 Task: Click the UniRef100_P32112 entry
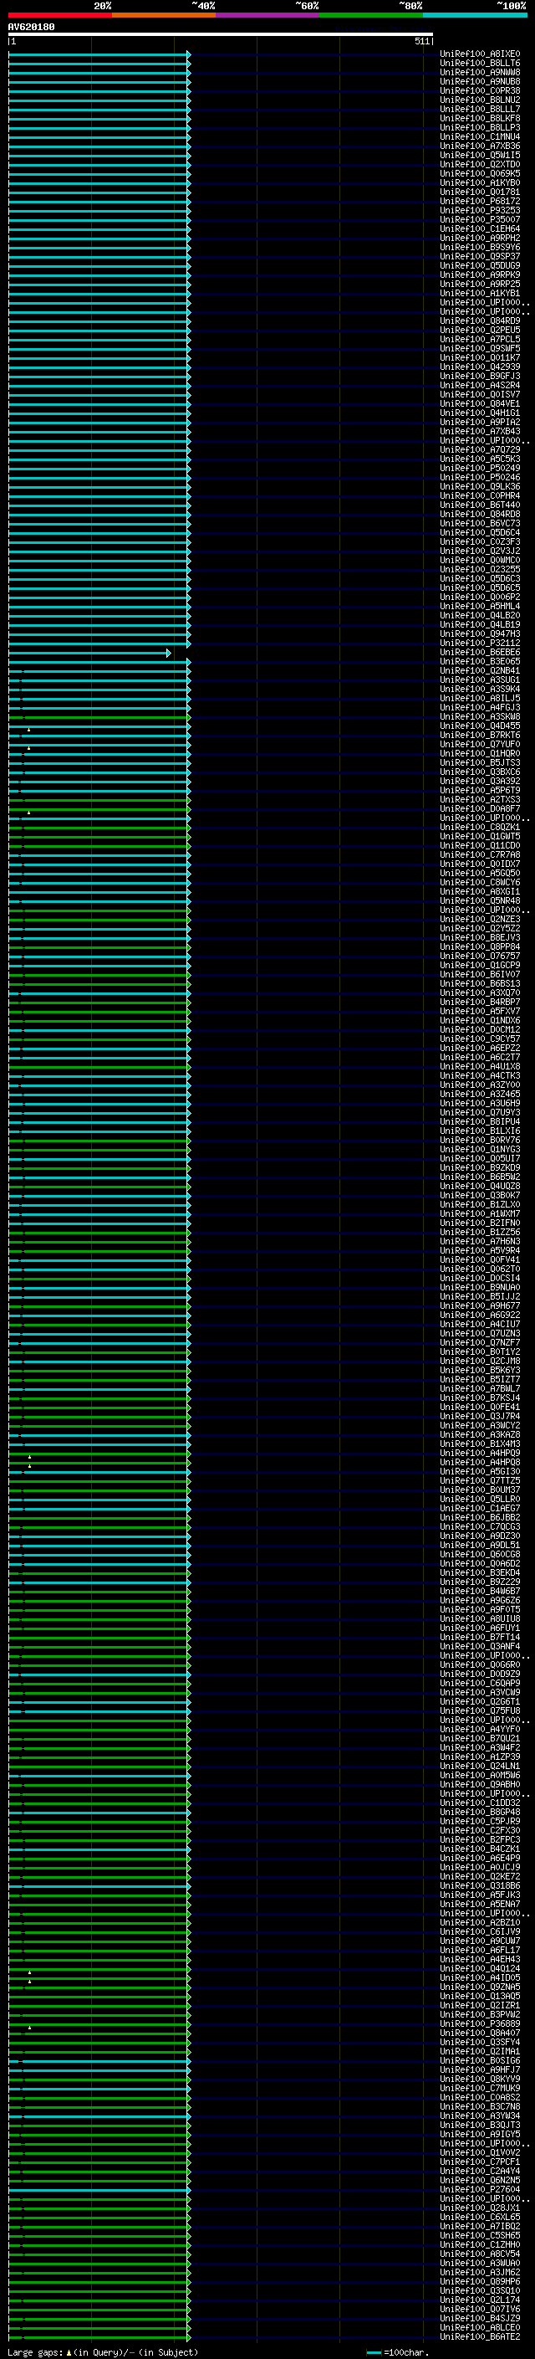coord(480,644)
